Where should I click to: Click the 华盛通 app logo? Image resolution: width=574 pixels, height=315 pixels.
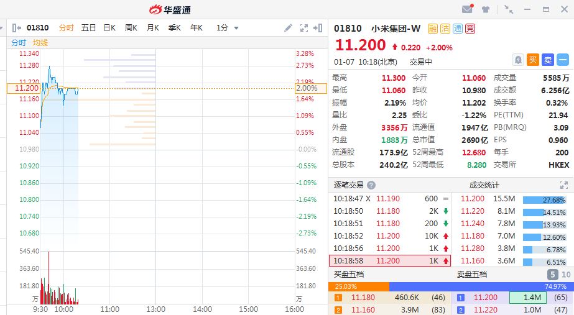pos(170,9)
